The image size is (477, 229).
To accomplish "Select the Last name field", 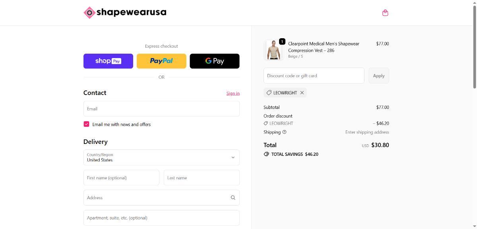I will click(202, 178).
